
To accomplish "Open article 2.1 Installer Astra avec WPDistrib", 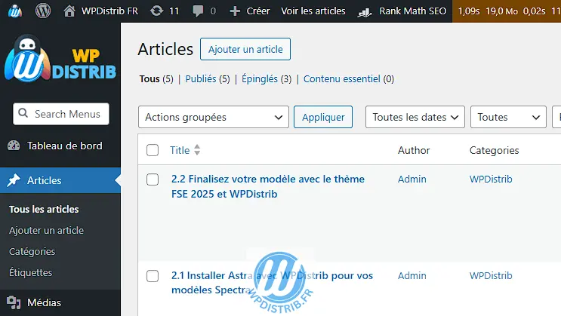I will click(272, 282).
